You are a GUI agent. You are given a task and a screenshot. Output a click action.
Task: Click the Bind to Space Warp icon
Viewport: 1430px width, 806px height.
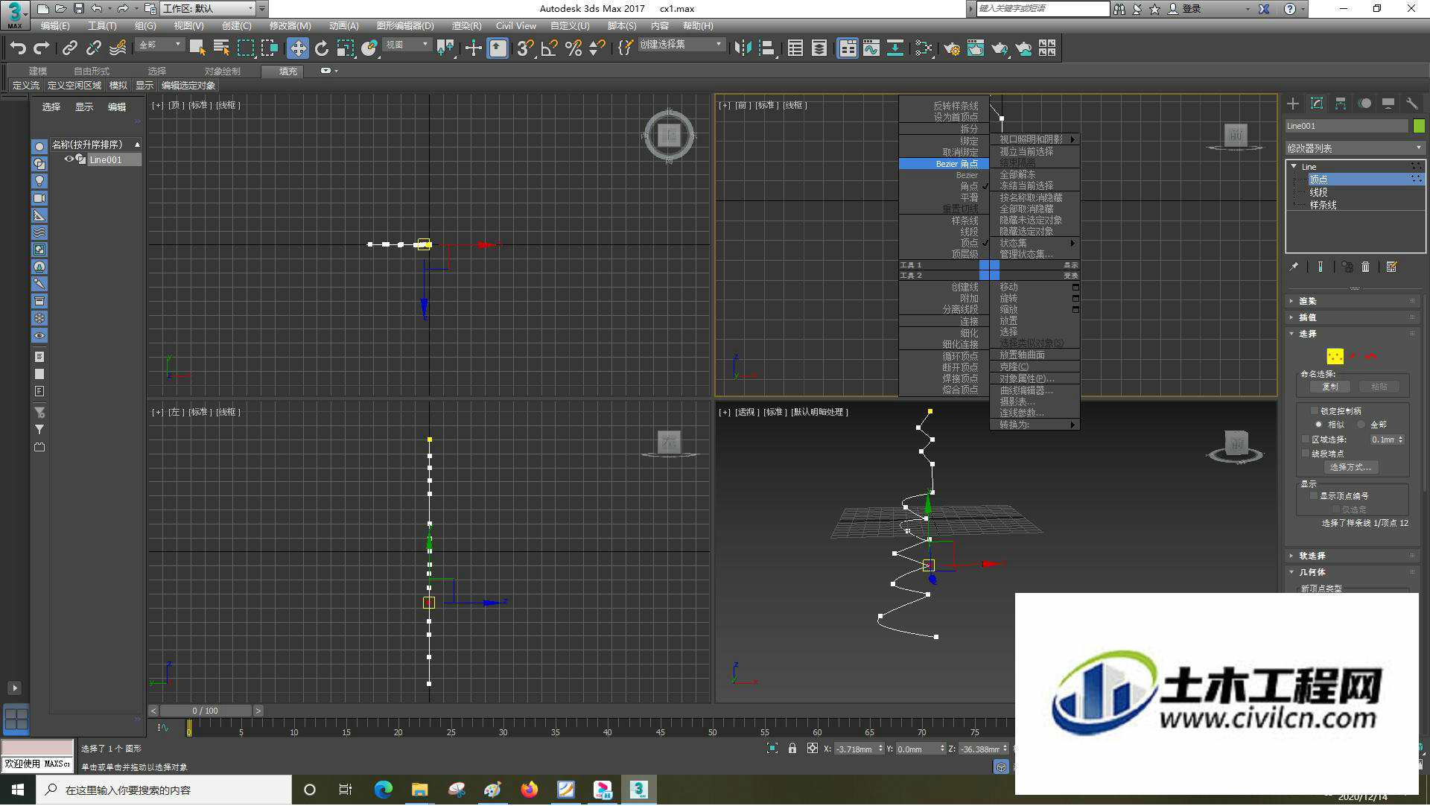[x=118, y=48]
